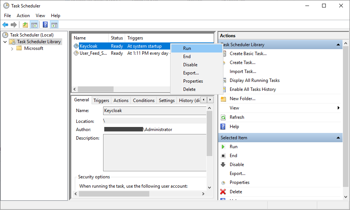The width and height of the screenshot is (350, 210).
Task: Click the Triggers column header
Action: 169,38
